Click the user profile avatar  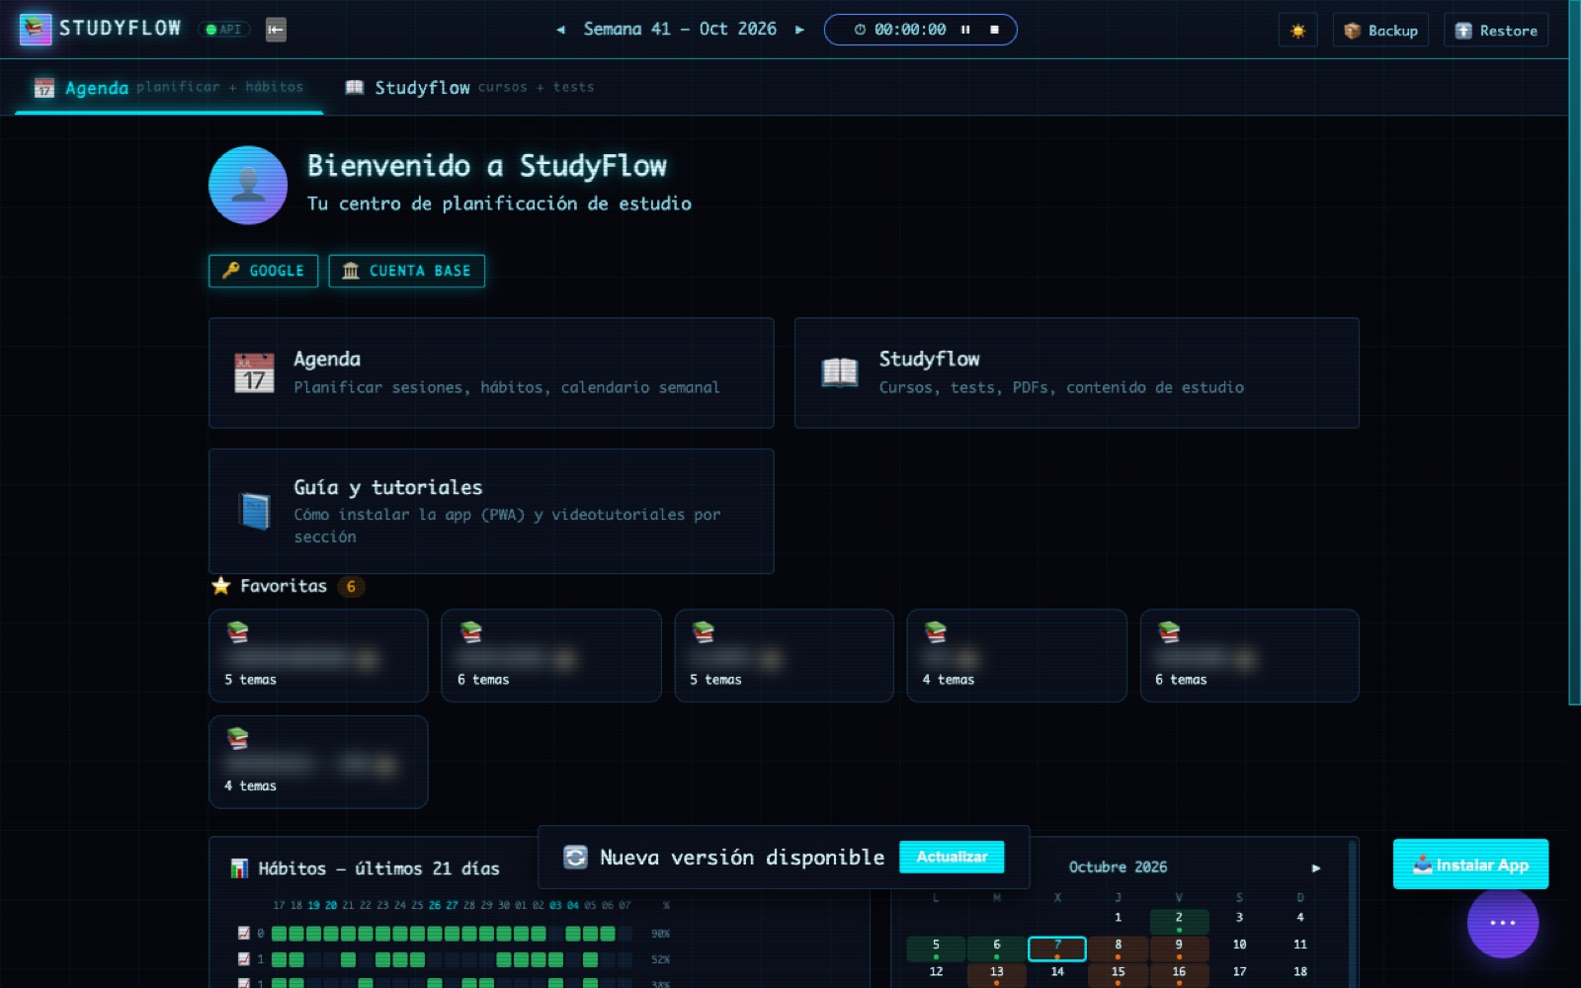[248, 185]
